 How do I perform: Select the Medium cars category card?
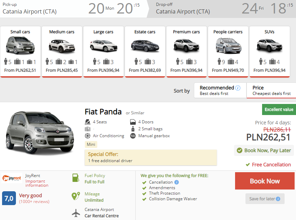point(62,52)
